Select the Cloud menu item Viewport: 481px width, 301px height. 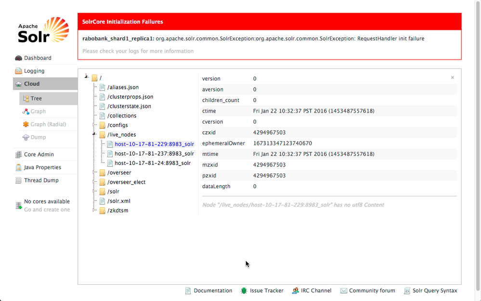[x=45, y=84]
